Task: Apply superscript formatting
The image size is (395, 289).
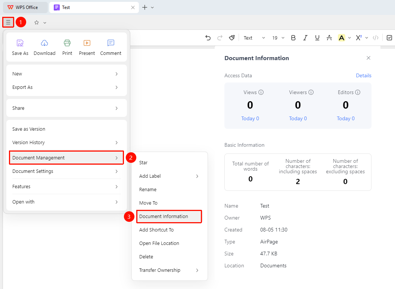Action: (x=359, y=38)
